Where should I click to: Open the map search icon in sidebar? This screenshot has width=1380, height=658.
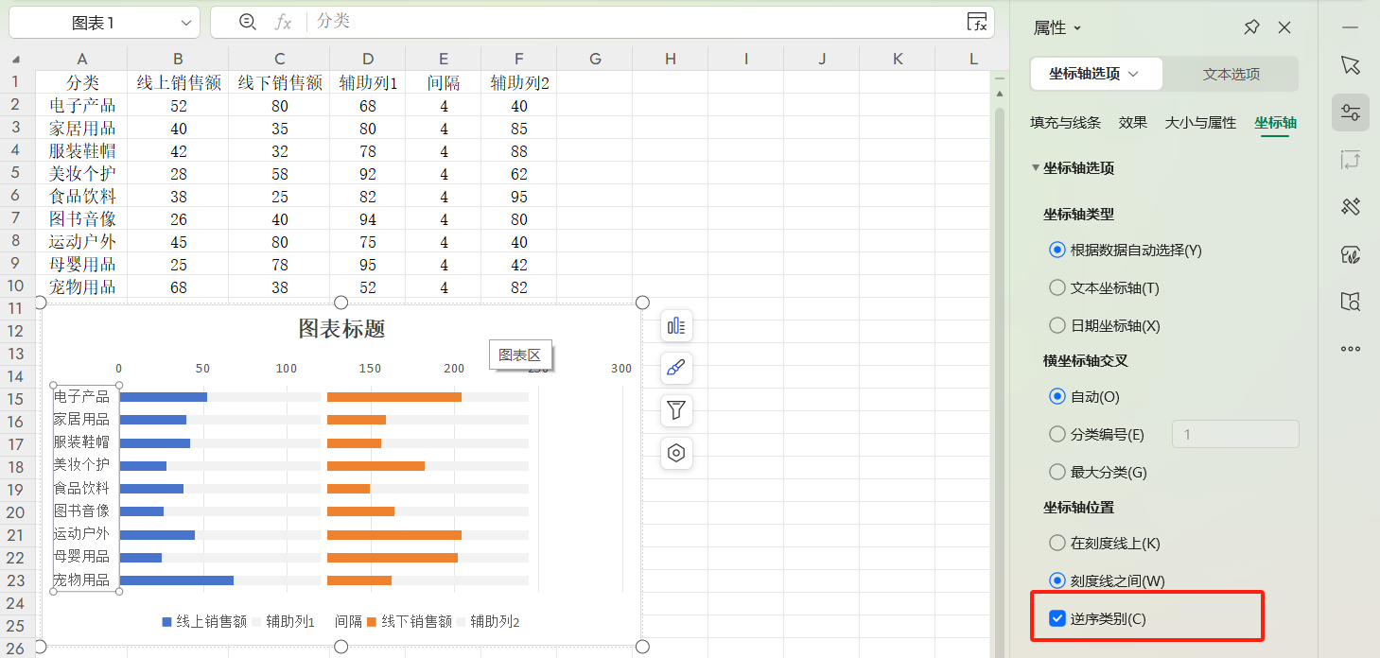(x=1351, y=302)
